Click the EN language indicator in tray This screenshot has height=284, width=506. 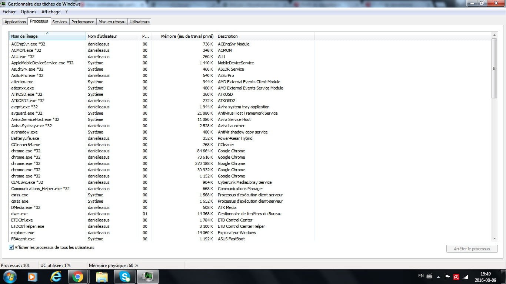[421, 276]
